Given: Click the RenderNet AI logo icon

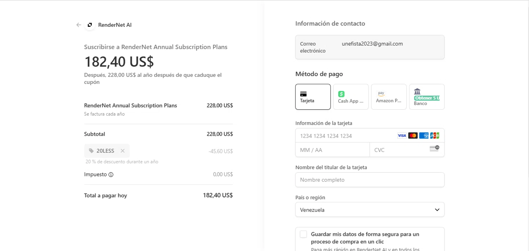Looking at the screenshot, I should pos(90,25).
